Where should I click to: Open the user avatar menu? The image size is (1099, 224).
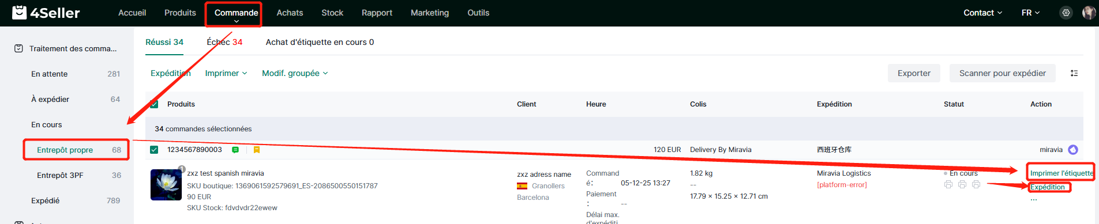click(x=1089, y=13)
